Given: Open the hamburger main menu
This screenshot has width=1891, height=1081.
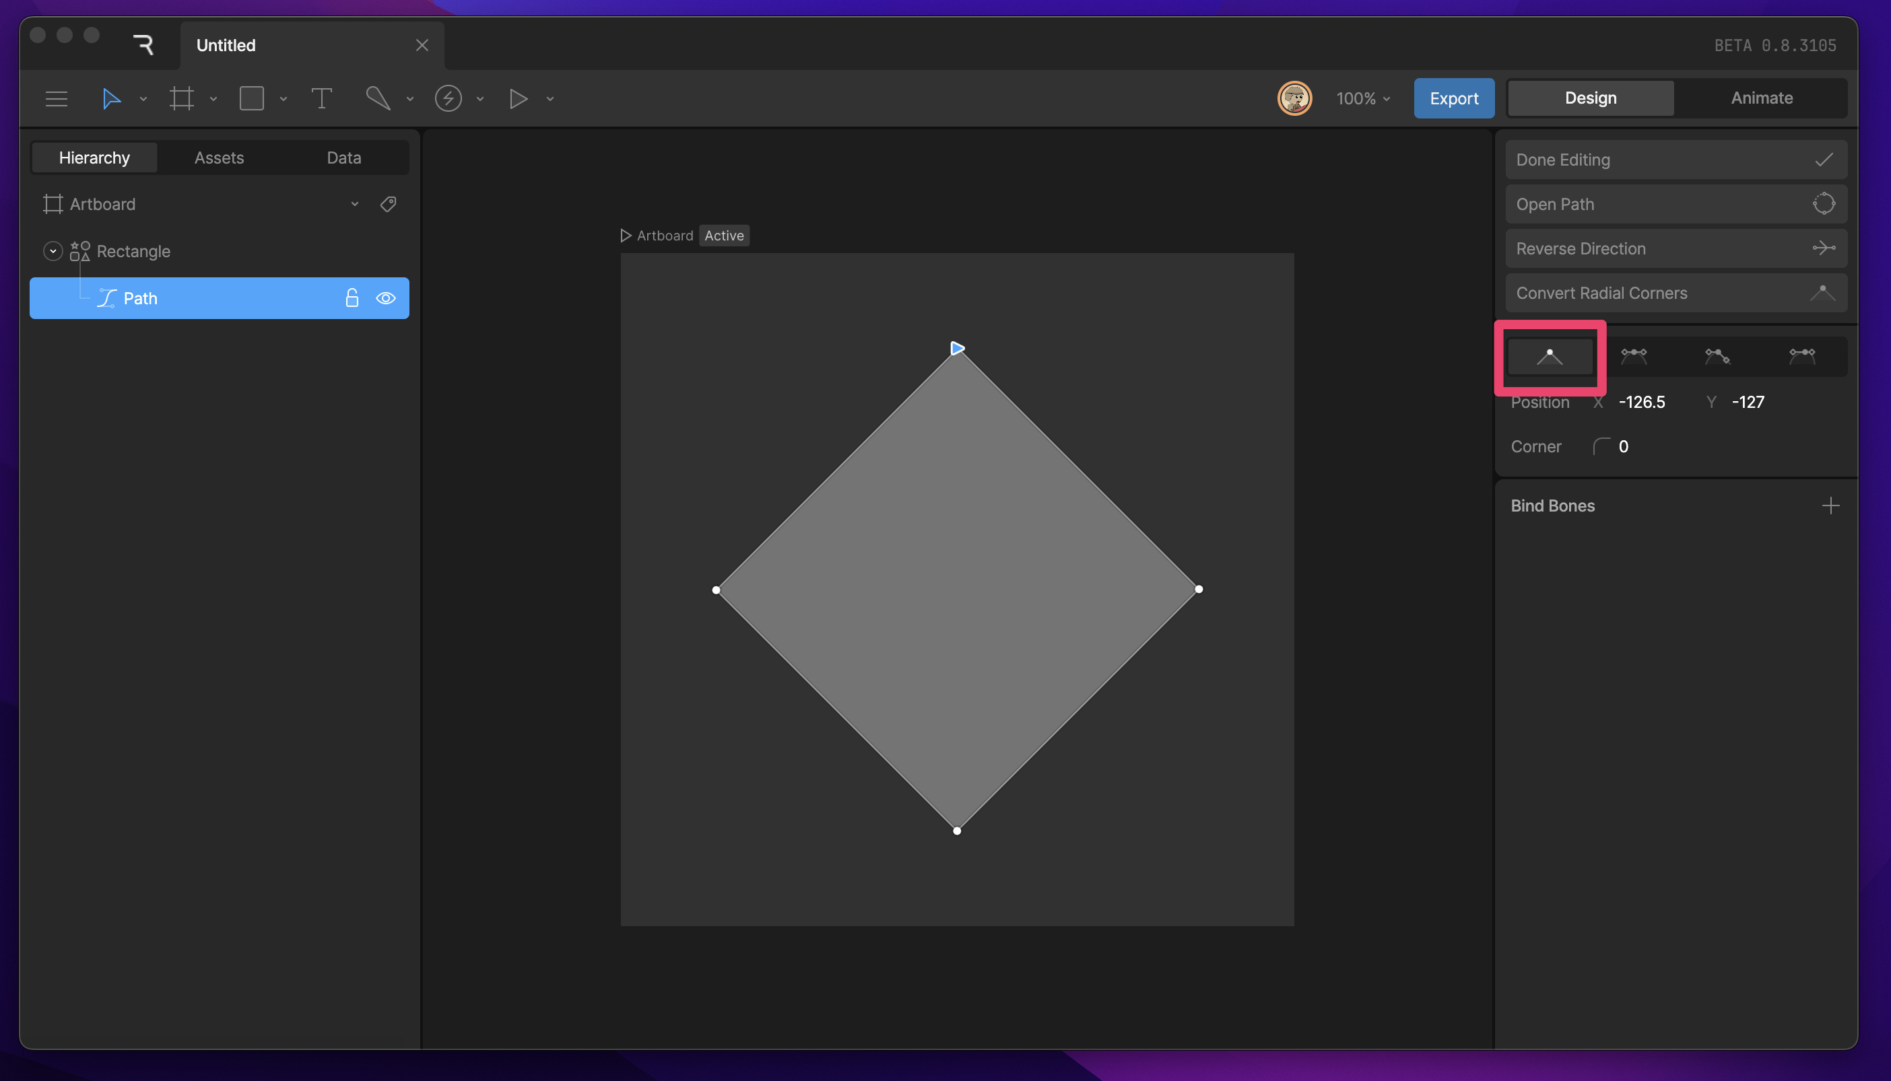Looking at the screenshot, I should point(57,98).
